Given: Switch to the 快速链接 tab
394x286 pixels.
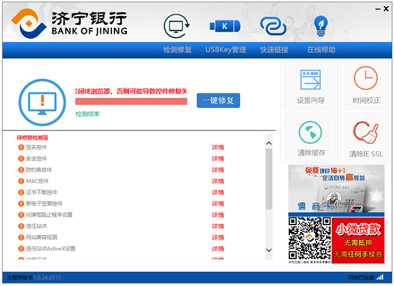Looking at the screenshot, I should 274,50.
